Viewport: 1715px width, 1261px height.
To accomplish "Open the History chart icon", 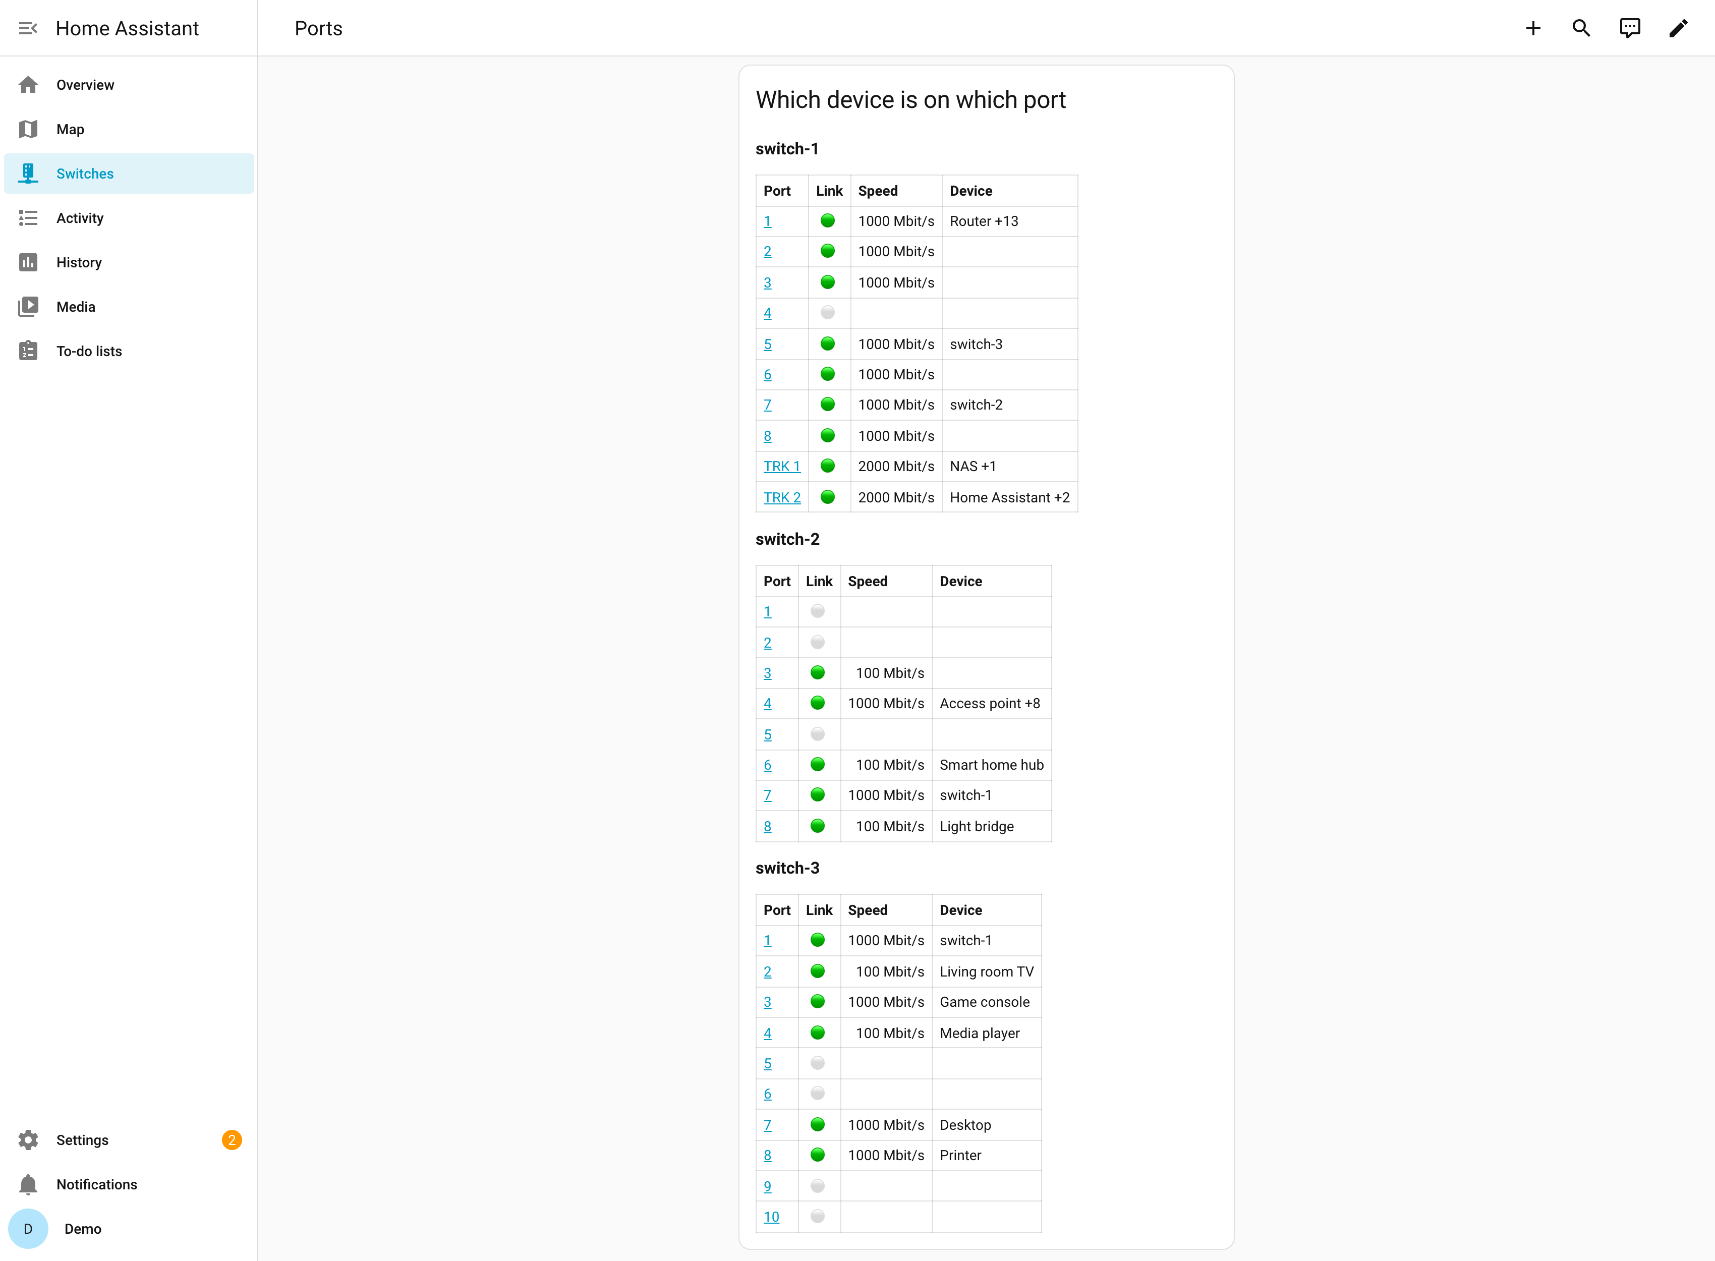I will [28, 263].
